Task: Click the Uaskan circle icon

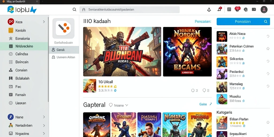Action: point(11,103)
